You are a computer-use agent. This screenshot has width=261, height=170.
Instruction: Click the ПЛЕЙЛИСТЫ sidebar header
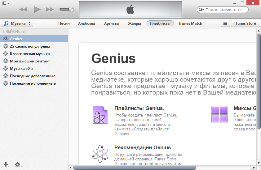[x=14, y=32]
